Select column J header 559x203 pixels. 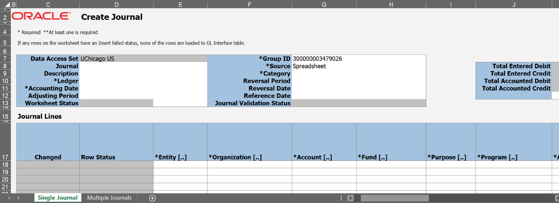coord(514,5)
